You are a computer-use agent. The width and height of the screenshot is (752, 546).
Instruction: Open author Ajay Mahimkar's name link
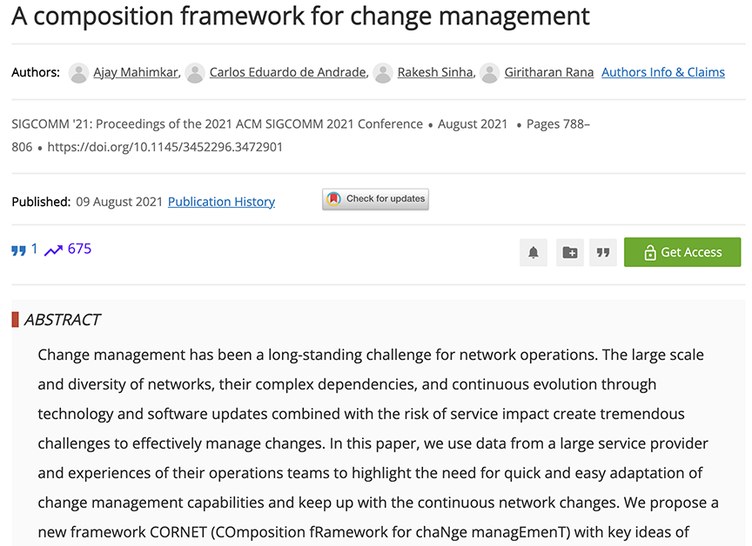click(x=136, y=72)
